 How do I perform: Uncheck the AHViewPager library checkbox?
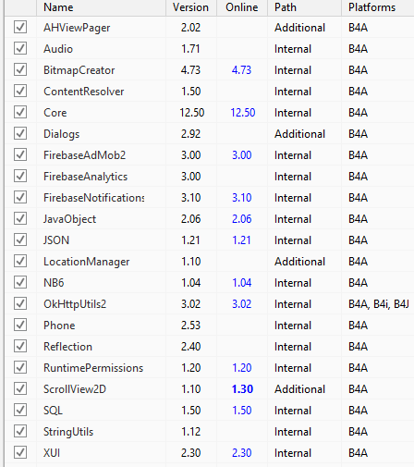(20, 27)
